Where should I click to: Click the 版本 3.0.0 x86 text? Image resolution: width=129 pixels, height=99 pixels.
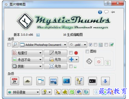tap(23, 35)
